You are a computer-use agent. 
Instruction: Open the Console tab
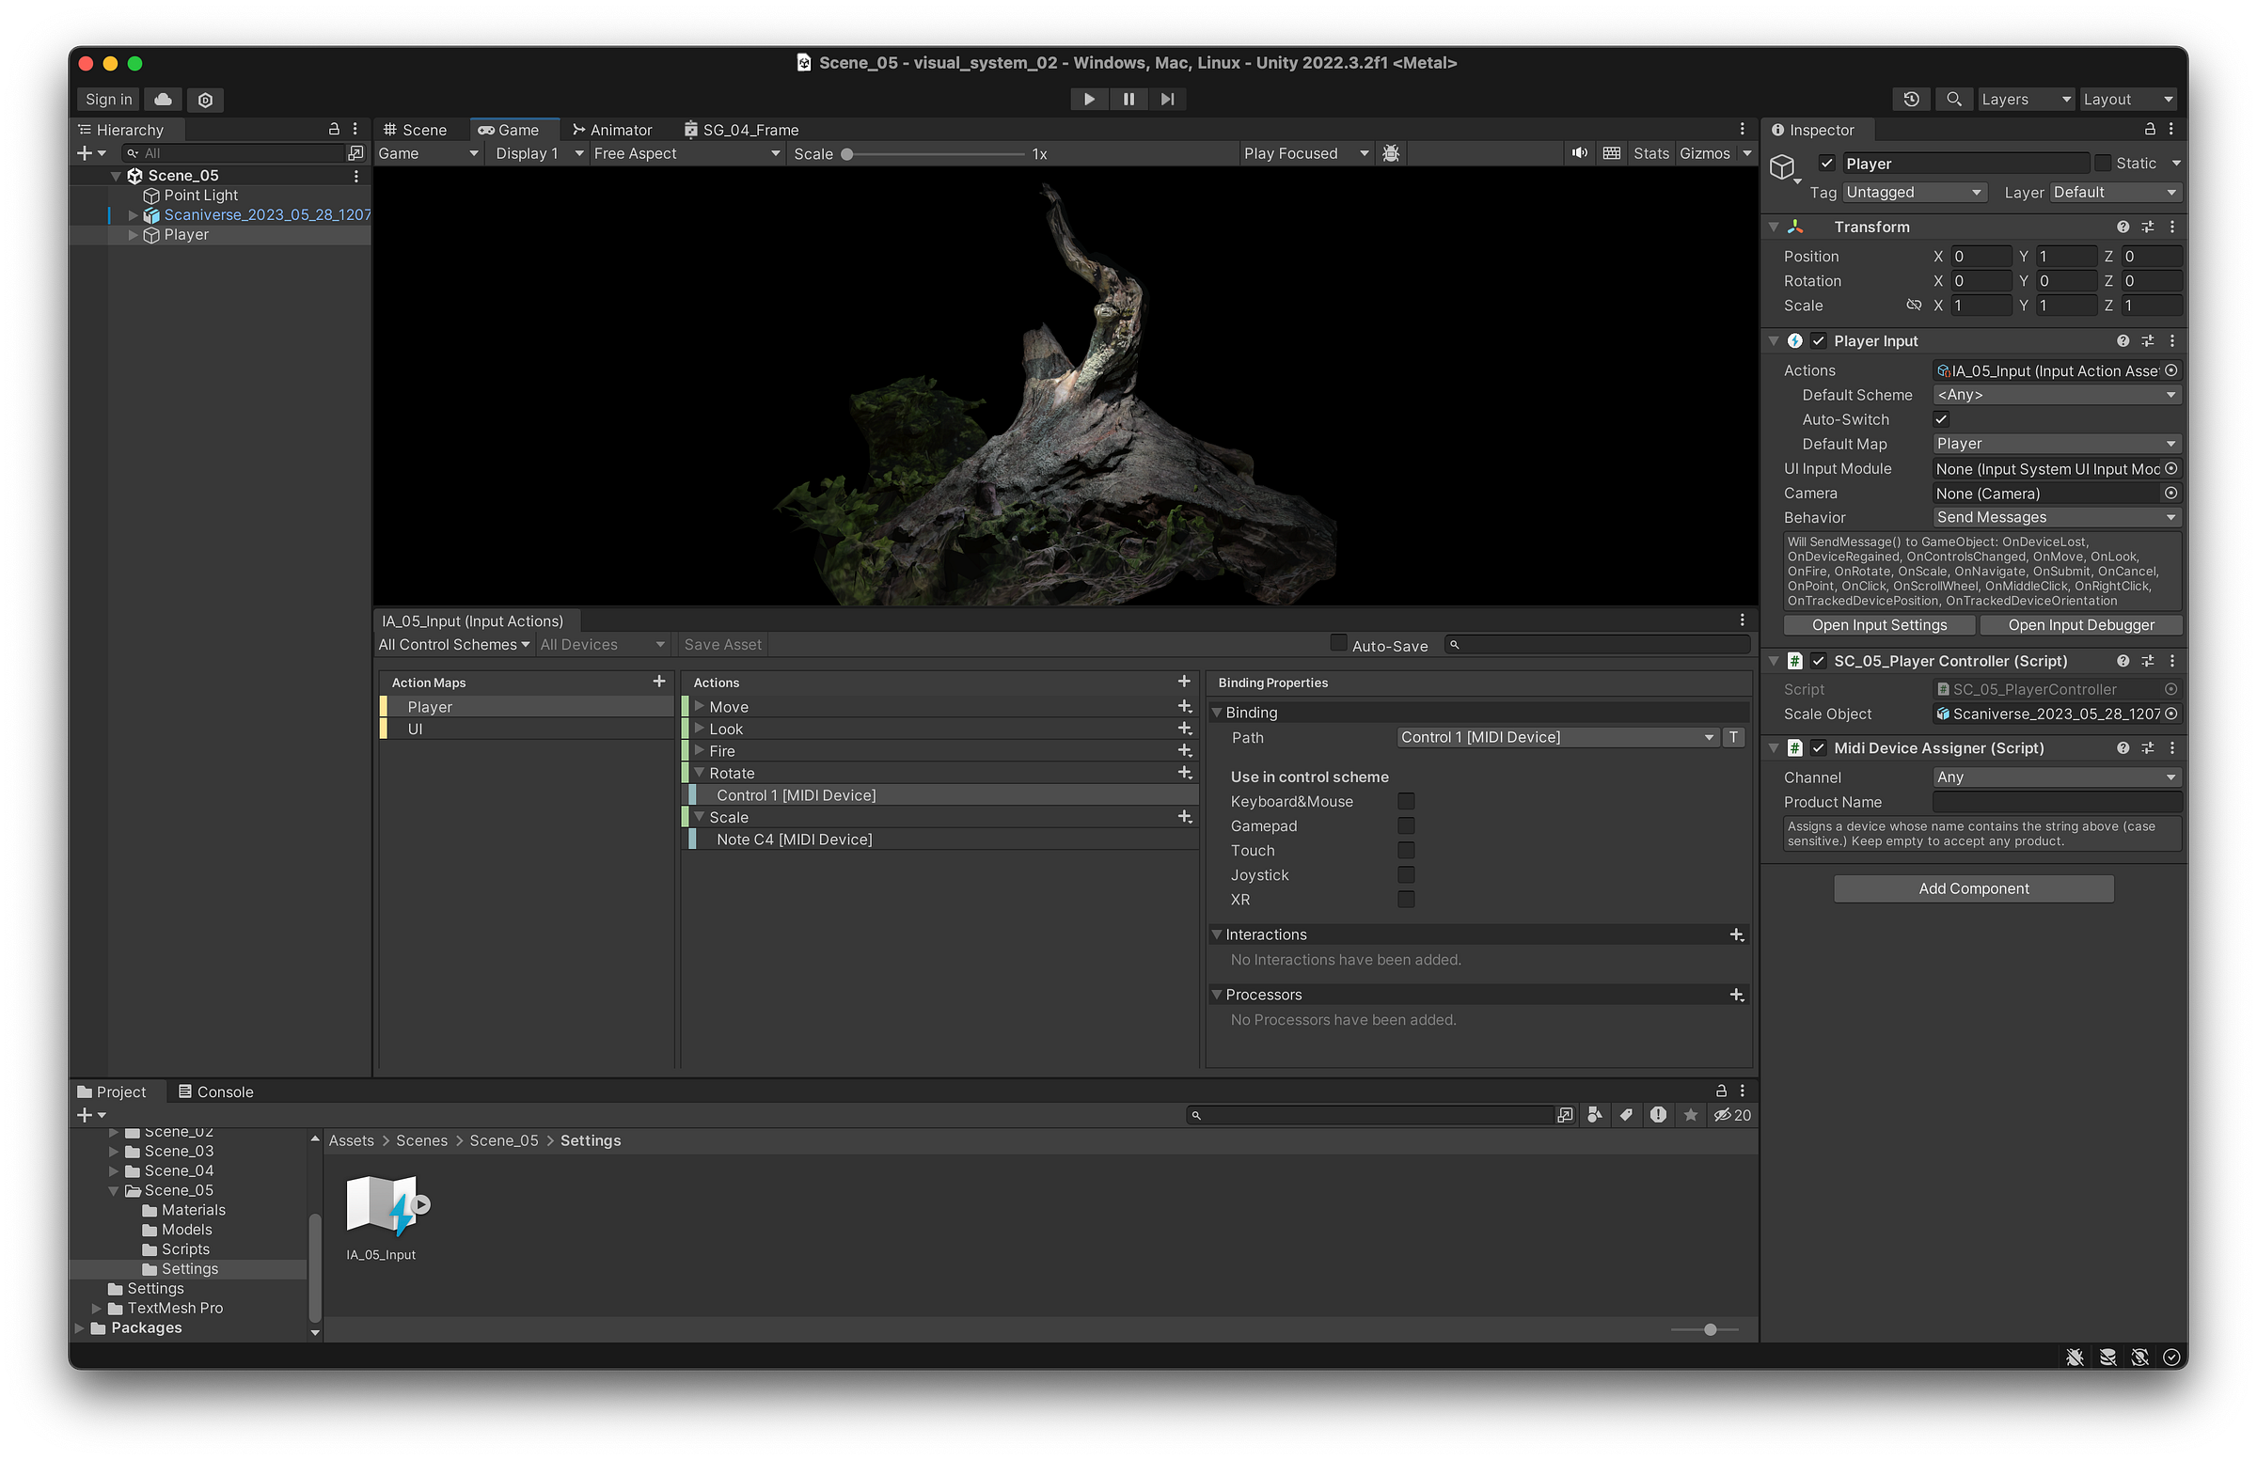click(216, 1091)
